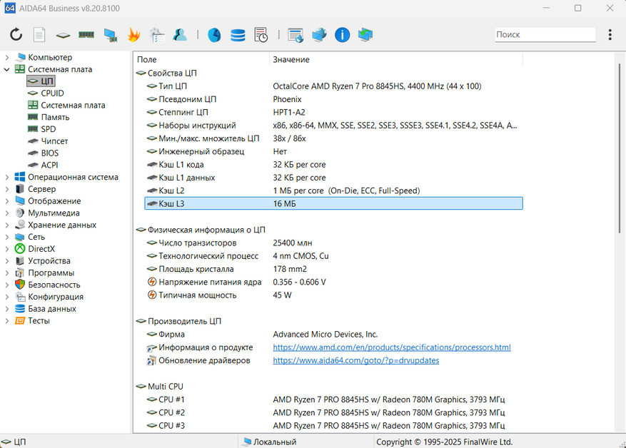Image resolution: width=626 pixels, height=448 pixels.
Task: Open the disk benchmark pie-chart icon
Action: (214, 35)
